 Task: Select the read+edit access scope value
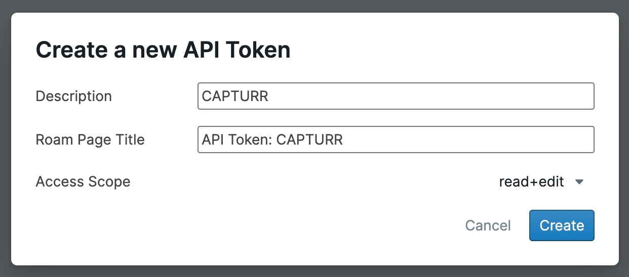point(531,182)
